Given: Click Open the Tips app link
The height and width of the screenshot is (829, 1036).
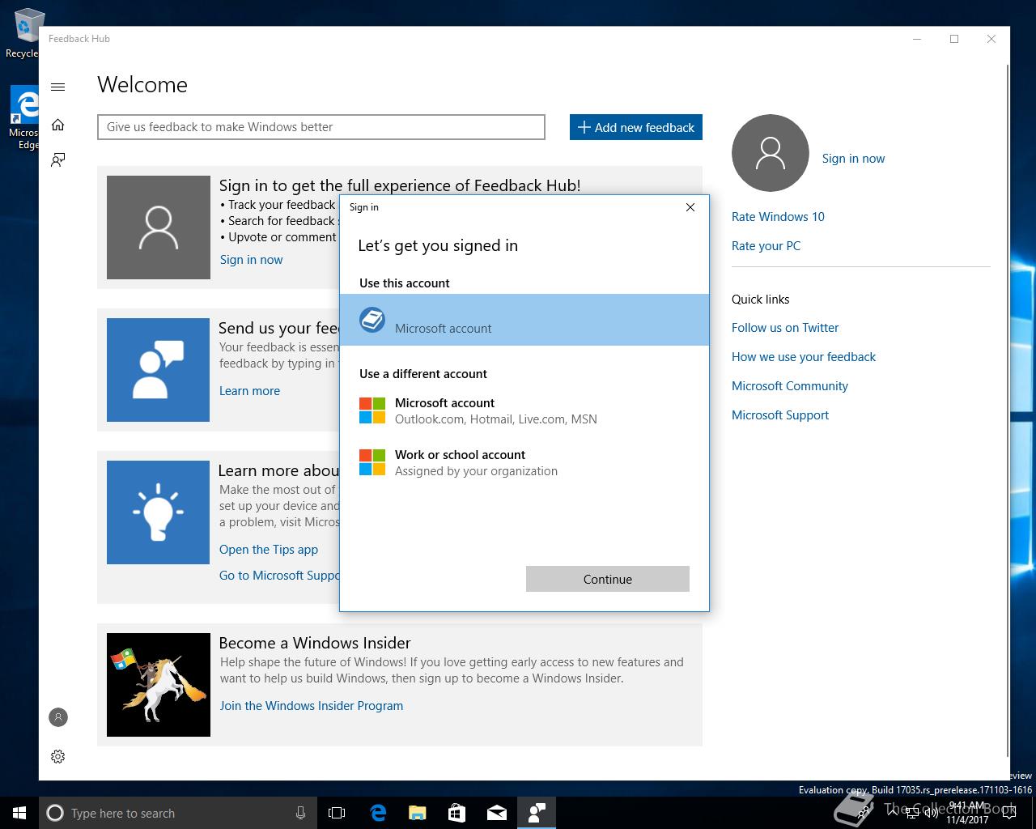Looking at the screenshot, I should [x=269, y=550].
